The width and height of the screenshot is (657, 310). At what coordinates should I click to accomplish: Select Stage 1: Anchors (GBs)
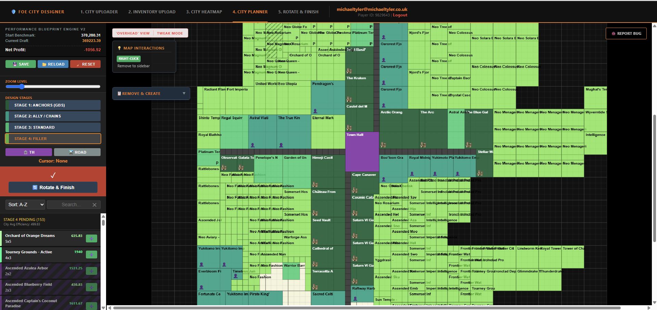[x=53, y=105]
